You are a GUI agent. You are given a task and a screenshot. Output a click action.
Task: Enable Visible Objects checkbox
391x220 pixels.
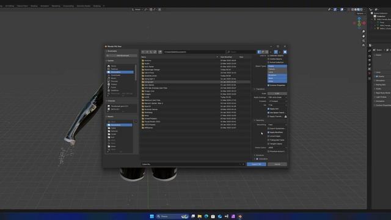coord(269,59)
